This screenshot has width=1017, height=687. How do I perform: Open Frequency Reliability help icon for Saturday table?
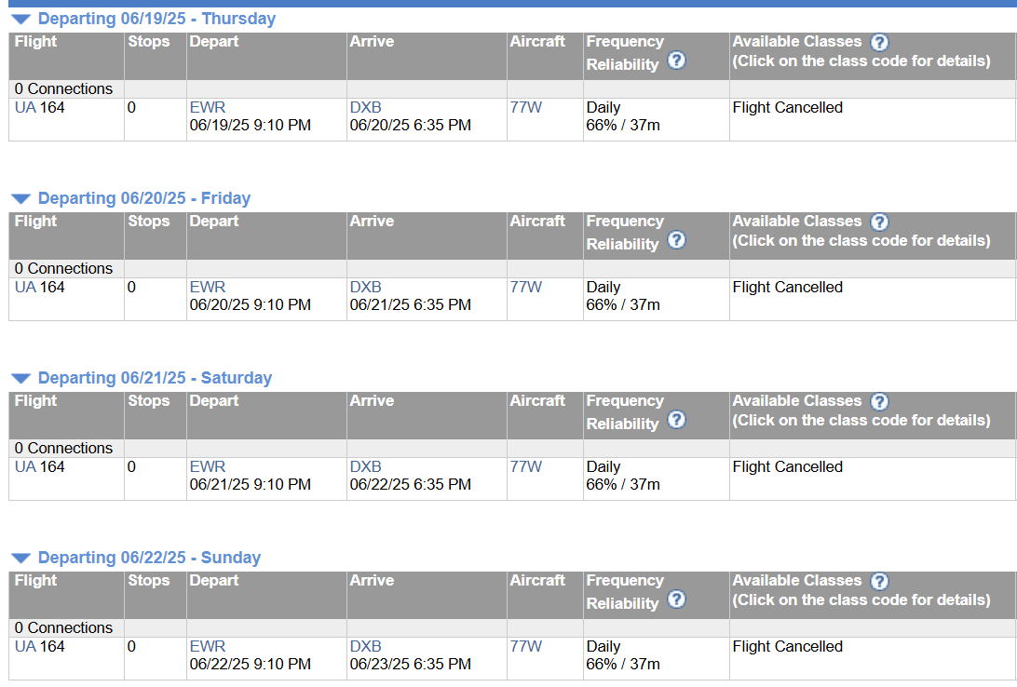pyautogui.click(x=676, y=419)
